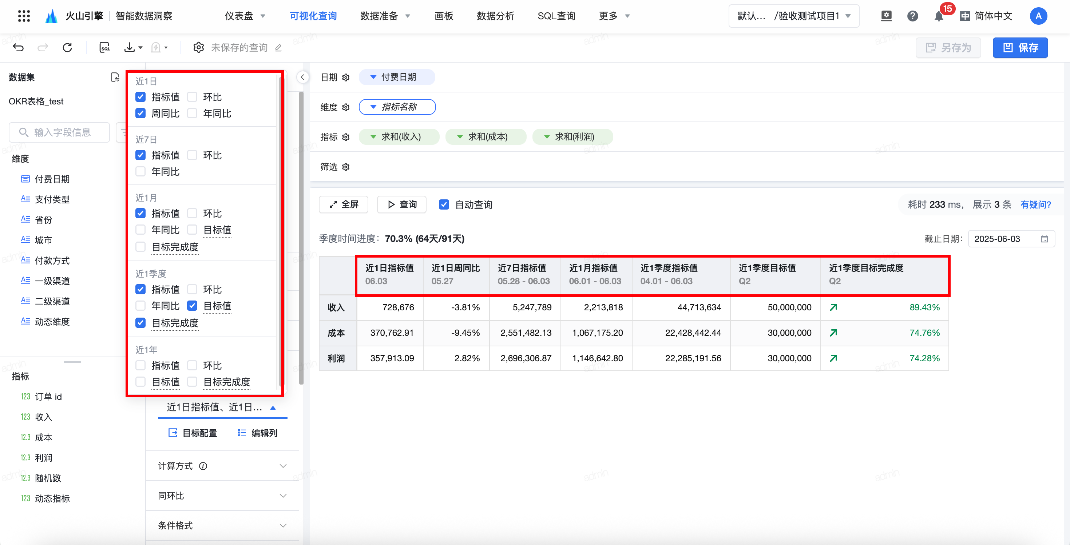Open the 付费日期 date pill dropdown
1070x545 pixels.
(x=397, y=77)
